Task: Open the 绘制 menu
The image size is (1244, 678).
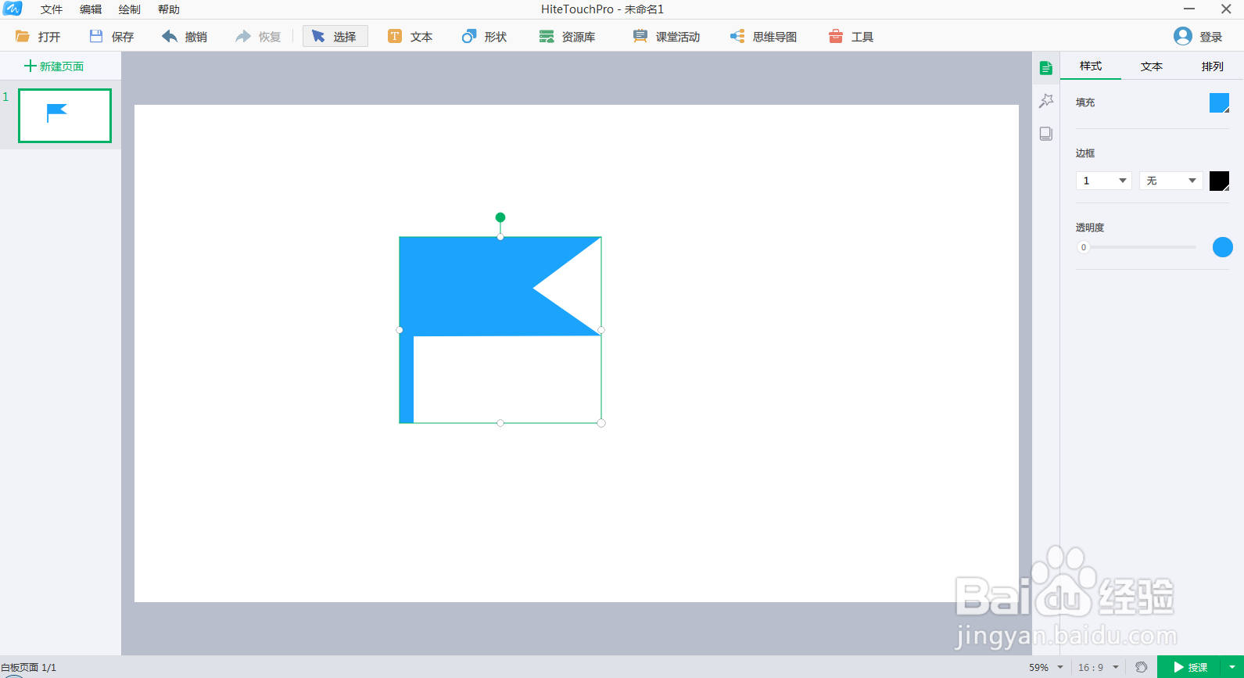Action: 130,9
